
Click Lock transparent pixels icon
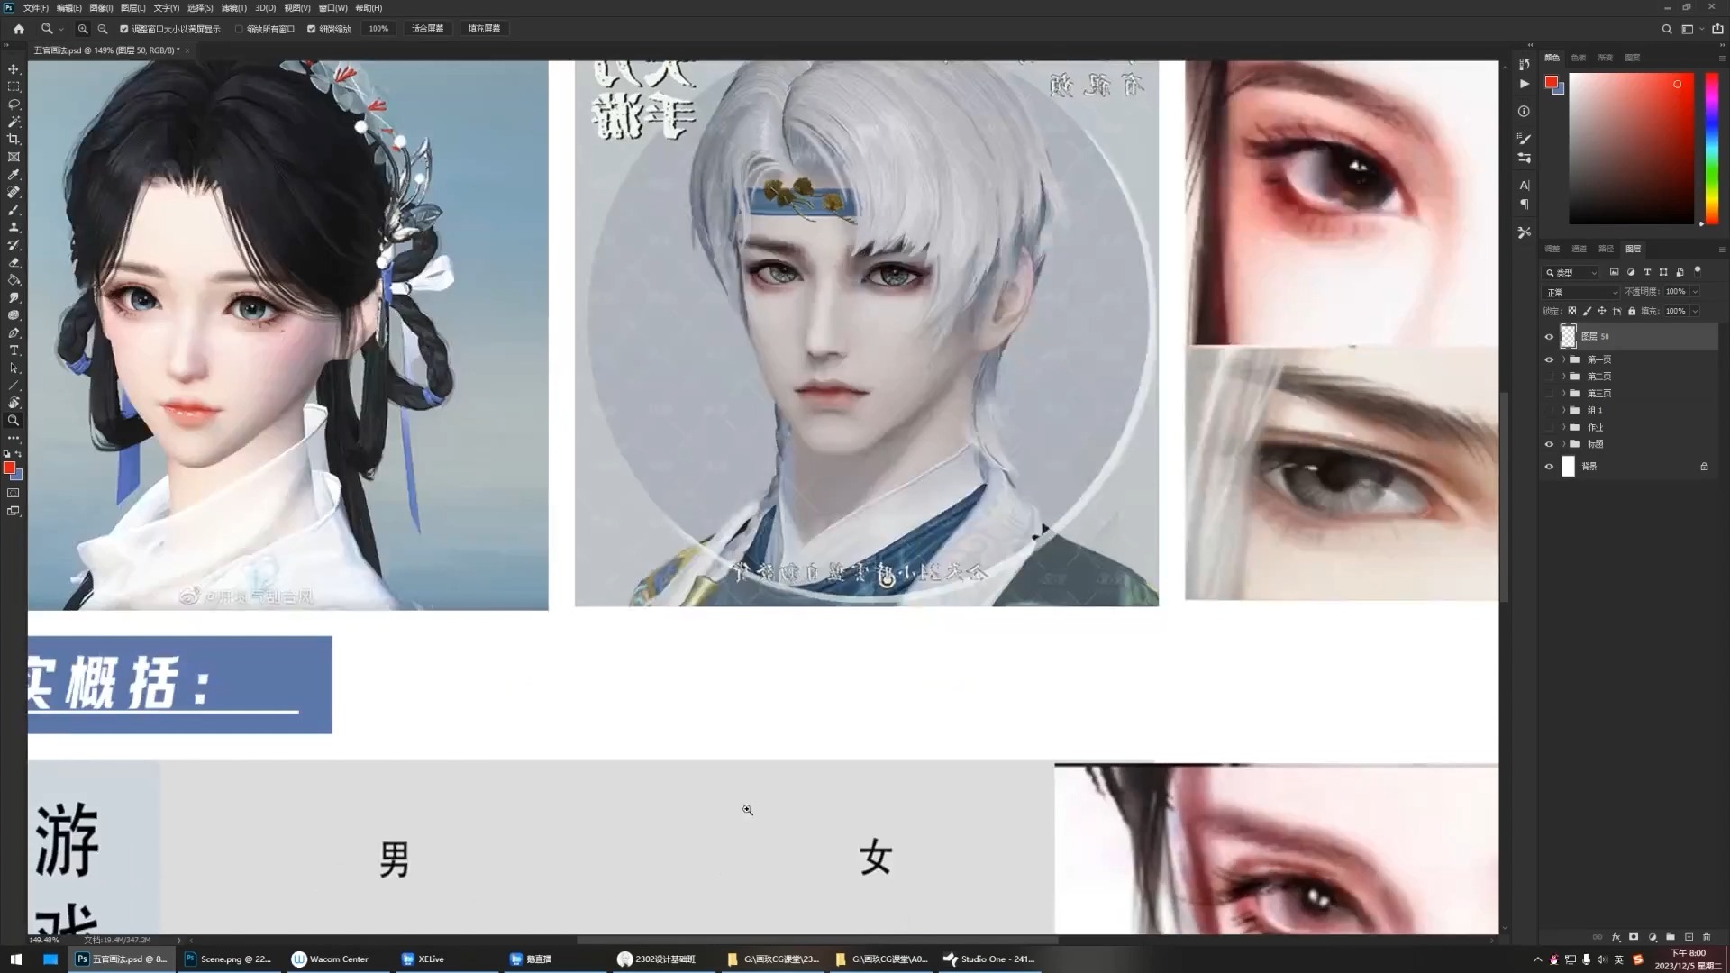(1572, 311)
